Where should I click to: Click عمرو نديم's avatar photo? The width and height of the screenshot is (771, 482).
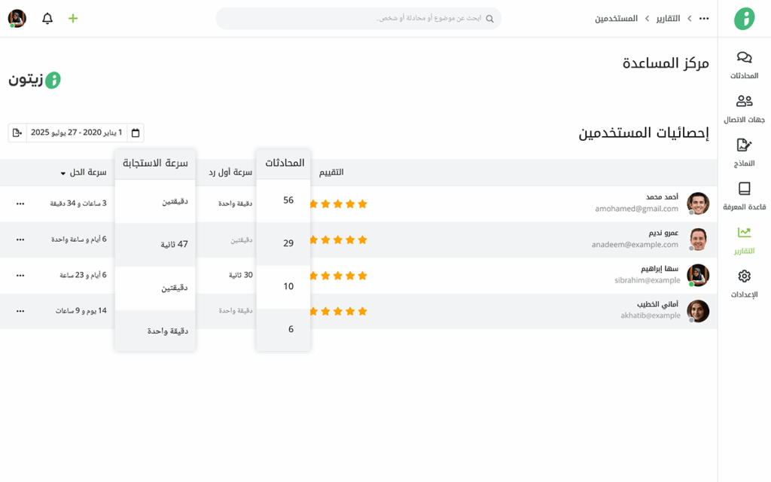(698, 239)
